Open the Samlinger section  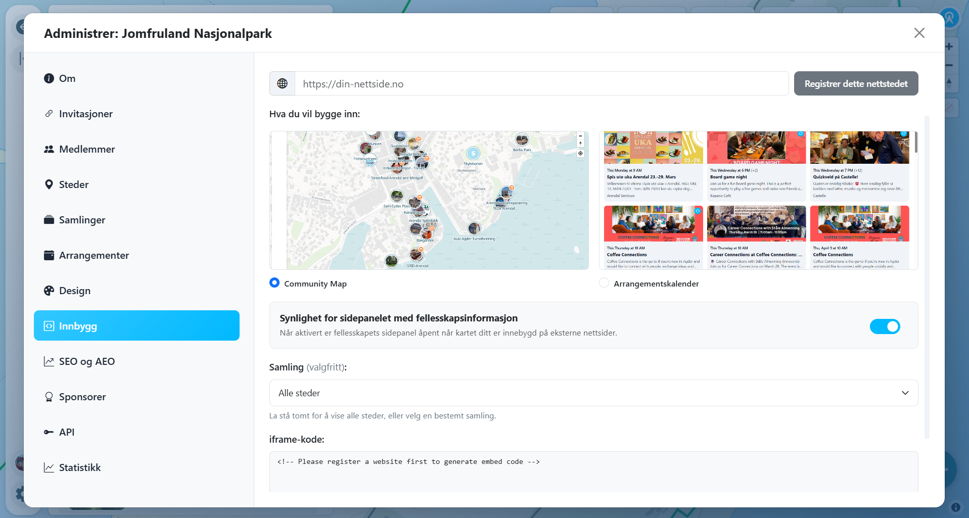136,220
